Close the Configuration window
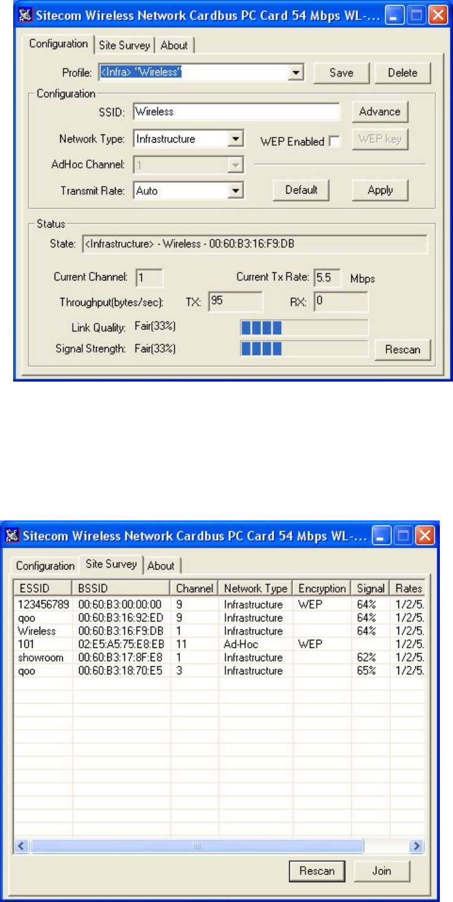 (x=437, y=14)
